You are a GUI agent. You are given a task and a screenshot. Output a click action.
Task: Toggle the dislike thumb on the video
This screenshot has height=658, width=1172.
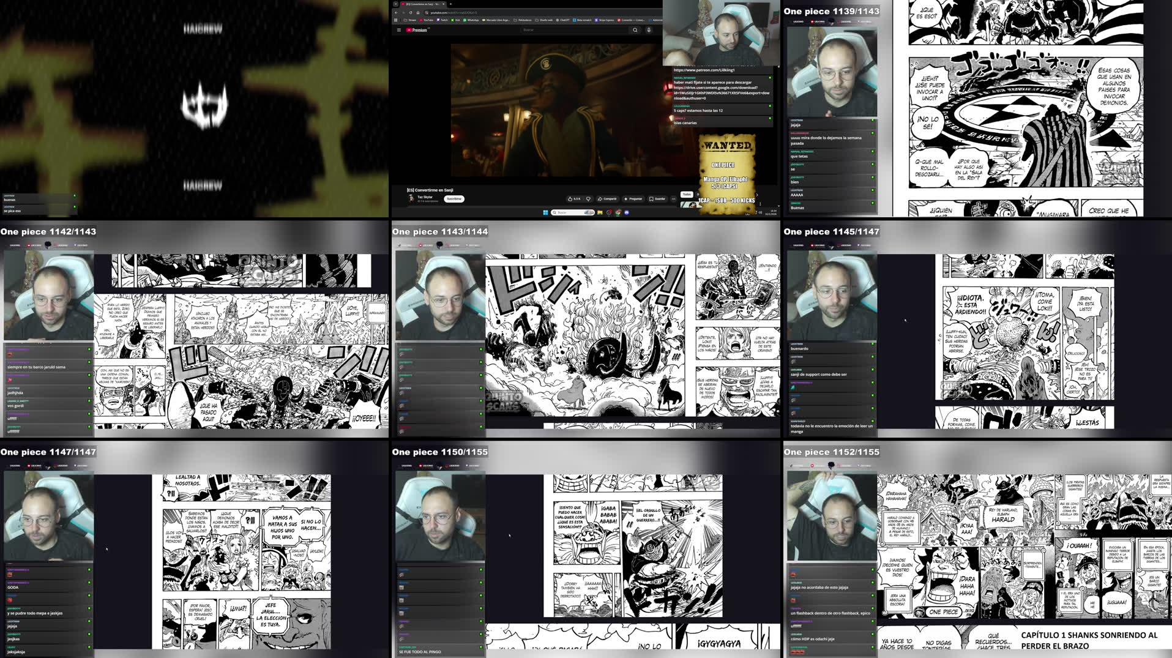588,198
